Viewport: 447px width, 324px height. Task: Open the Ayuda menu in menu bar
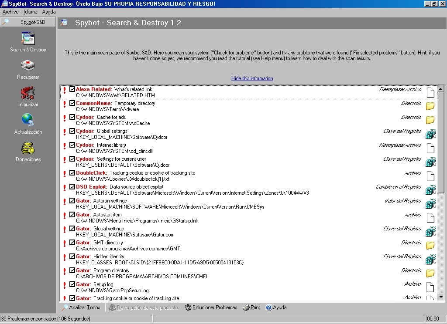(x=49, y=12)
